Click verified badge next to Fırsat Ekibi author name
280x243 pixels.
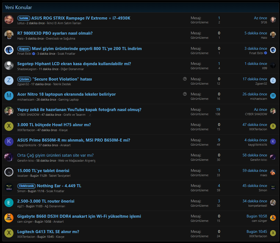[x=34, y=54]
